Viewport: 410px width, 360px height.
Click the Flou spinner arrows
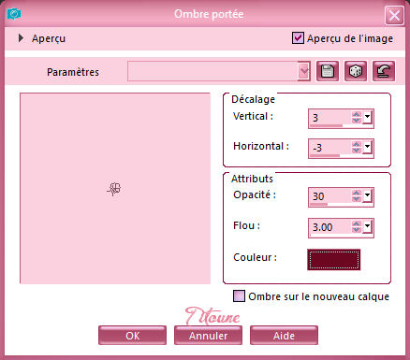[357, 226]
